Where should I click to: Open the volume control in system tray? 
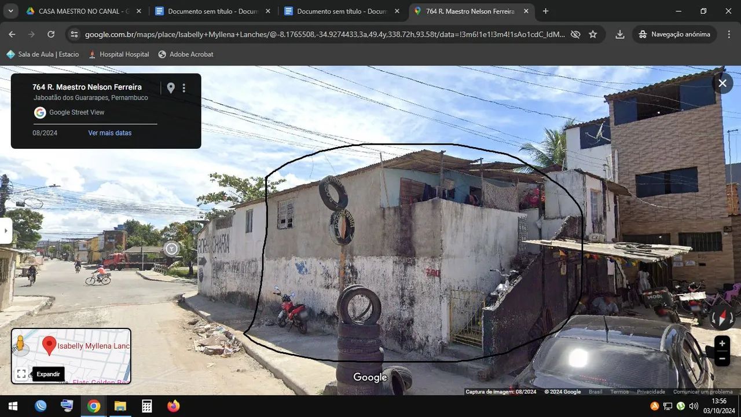pos(694,406)
